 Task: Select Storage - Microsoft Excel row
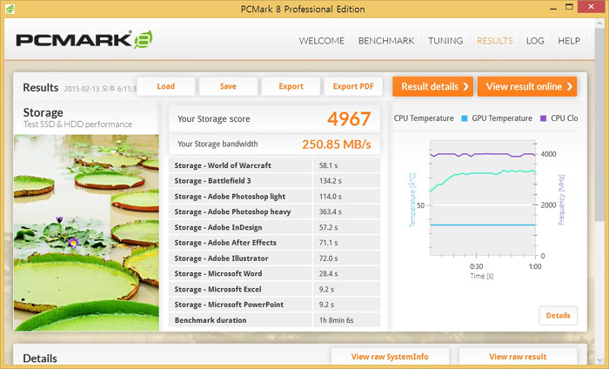tap(275, 290)
